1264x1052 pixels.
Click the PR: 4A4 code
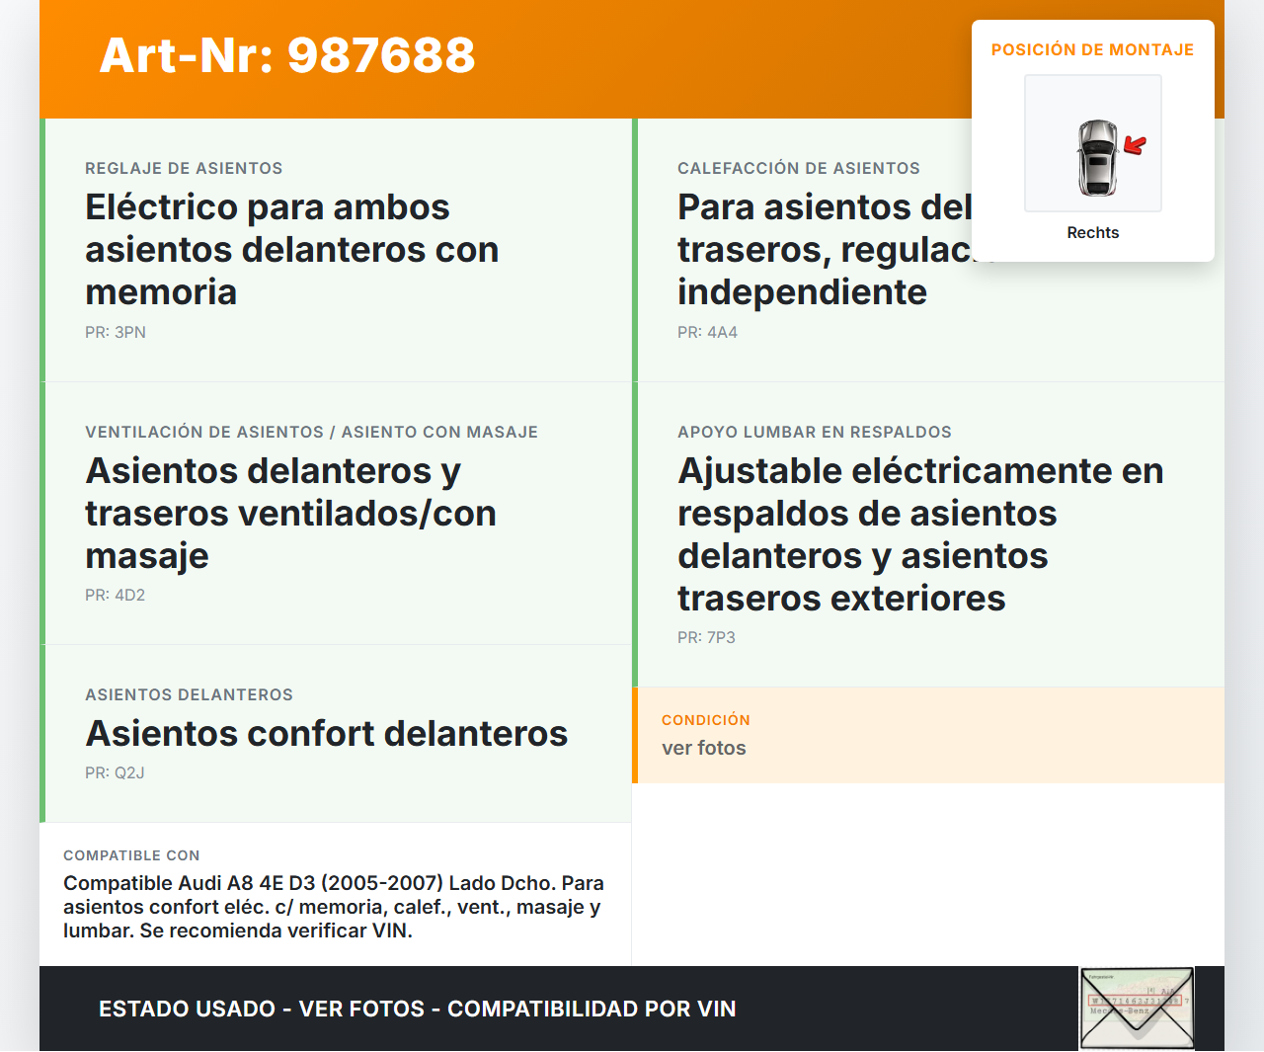(707, 332)
